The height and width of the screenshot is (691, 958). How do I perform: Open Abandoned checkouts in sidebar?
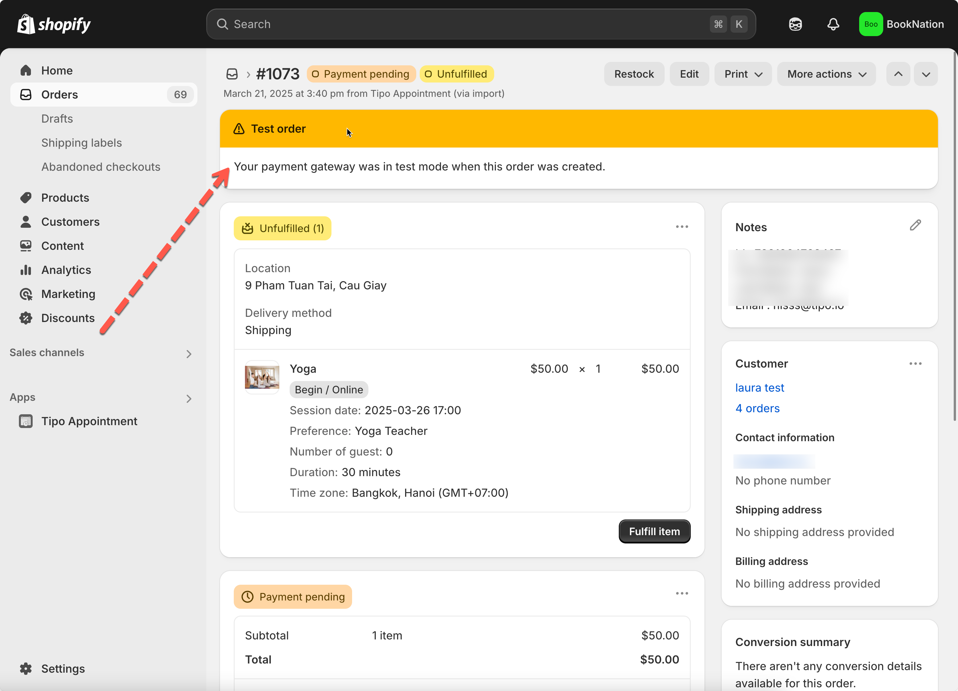(x=101, y=167)
